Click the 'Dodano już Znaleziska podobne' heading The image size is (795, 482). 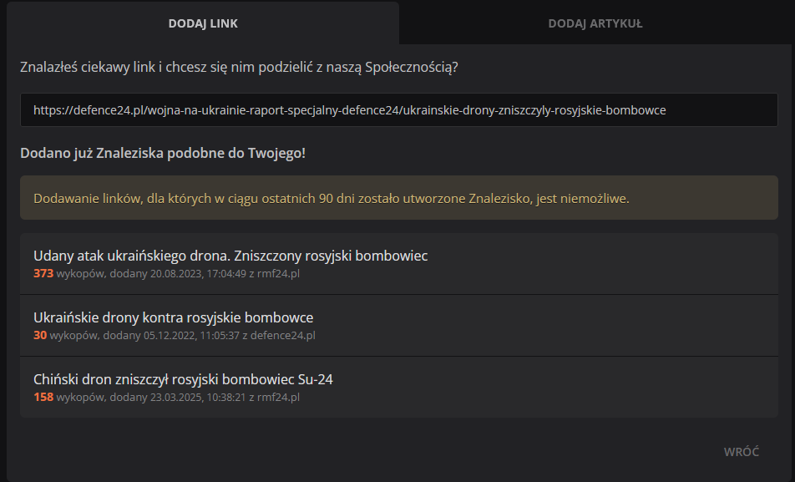pyautogui.click(x=163, y=154)
